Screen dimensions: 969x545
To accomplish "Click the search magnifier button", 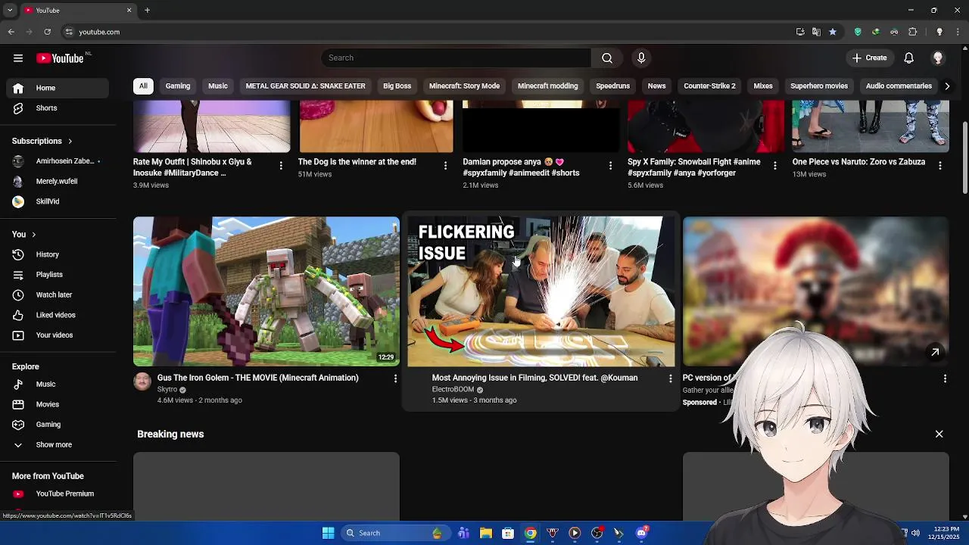I will coord(607,58).
